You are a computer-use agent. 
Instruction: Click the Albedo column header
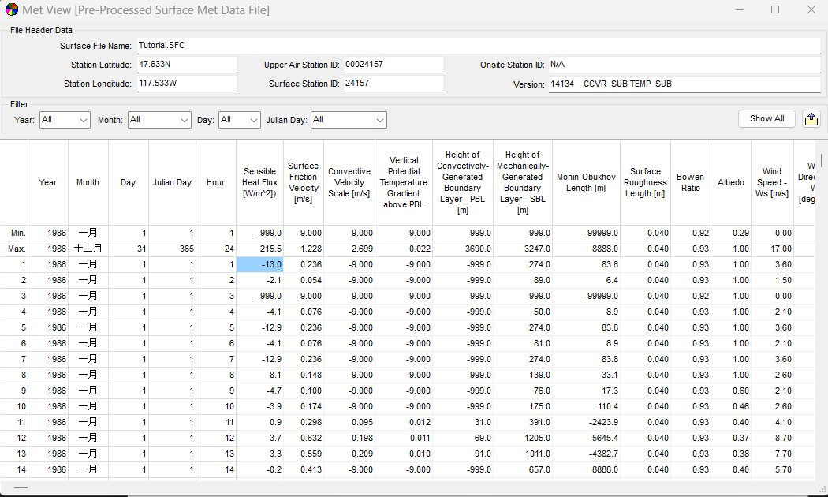tap(731, 183)
